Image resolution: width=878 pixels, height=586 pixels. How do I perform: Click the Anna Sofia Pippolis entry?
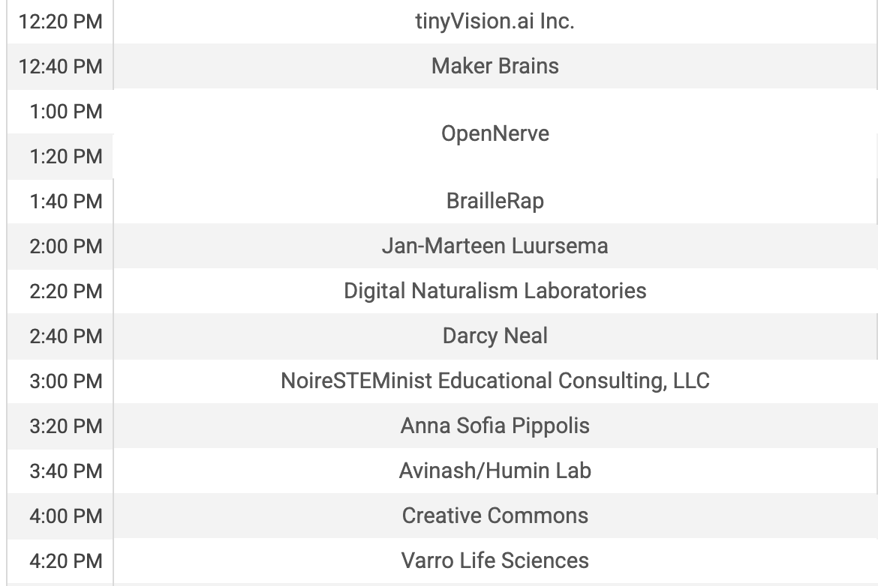point(495,426)
